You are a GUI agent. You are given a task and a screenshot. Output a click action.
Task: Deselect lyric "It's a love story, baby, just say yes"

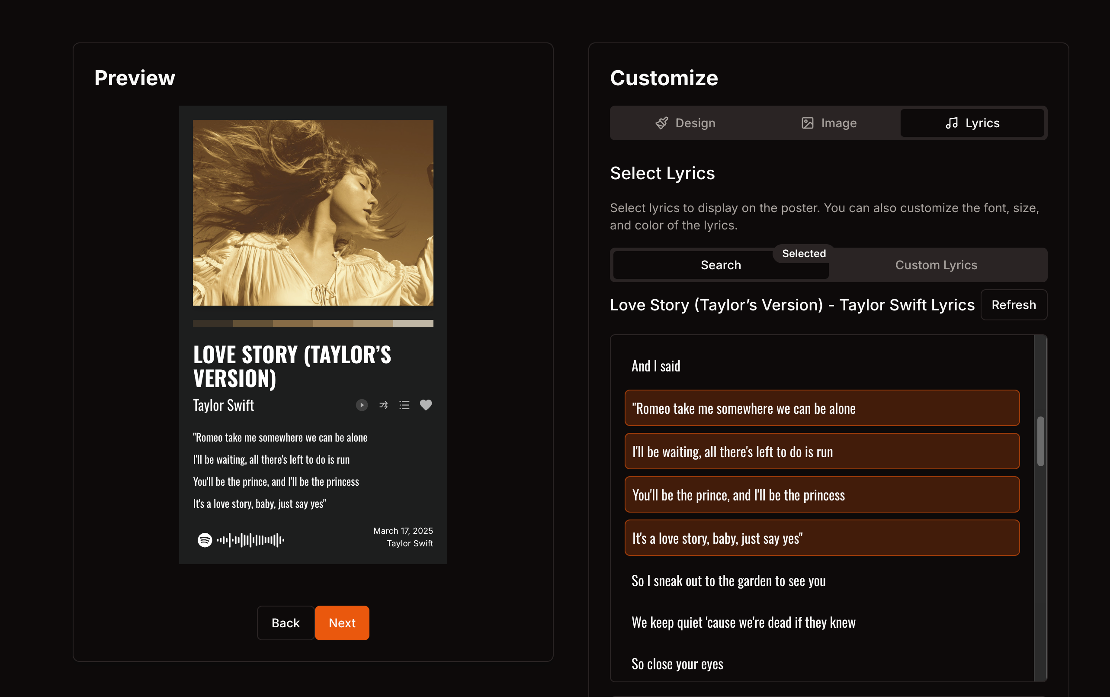click(821, 538)
